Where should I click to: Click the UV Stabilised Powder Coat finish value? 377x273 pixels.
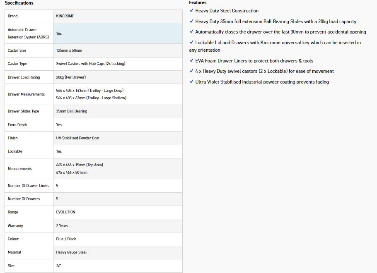(x=78, y=138)
